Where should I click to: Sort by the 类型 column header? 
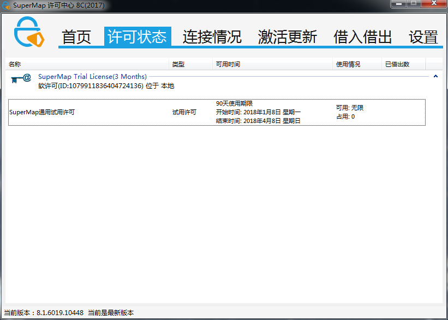point(191,64)
